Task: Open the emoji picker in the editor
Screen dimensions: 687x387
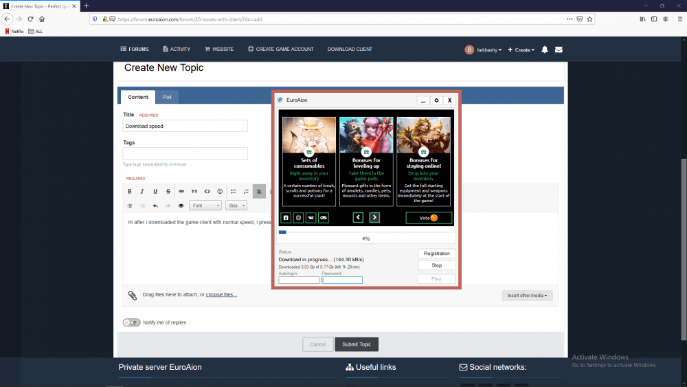Action: (x=220, y=191)
